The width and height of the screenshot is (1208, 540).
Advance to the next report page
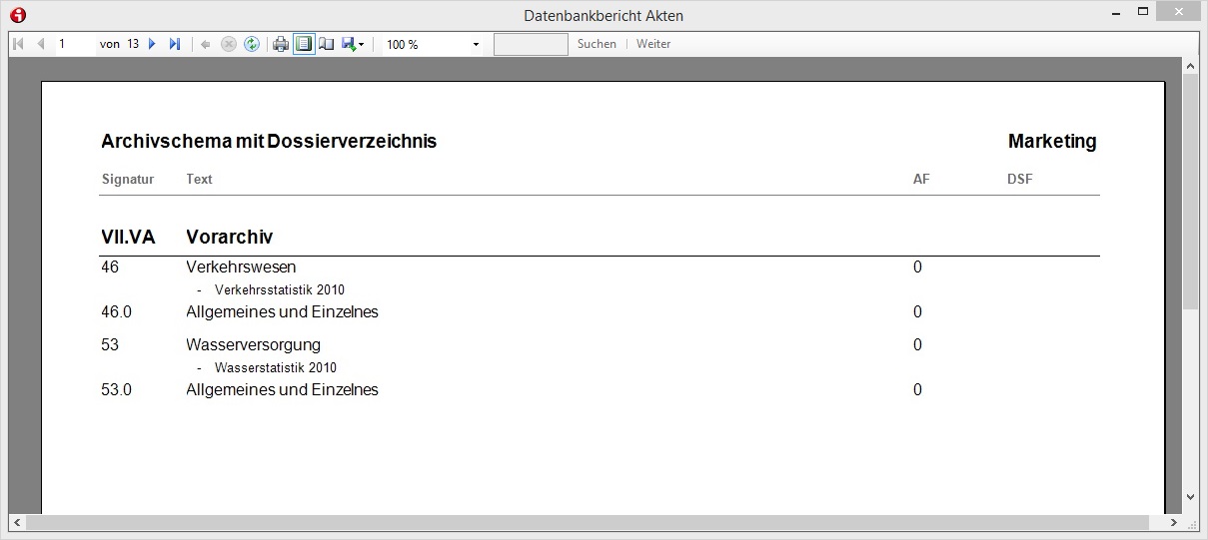(x=153, y=44)
